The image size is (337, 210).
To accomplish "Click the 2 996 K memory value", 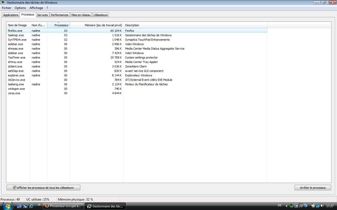I will click(x=117, y=44).
